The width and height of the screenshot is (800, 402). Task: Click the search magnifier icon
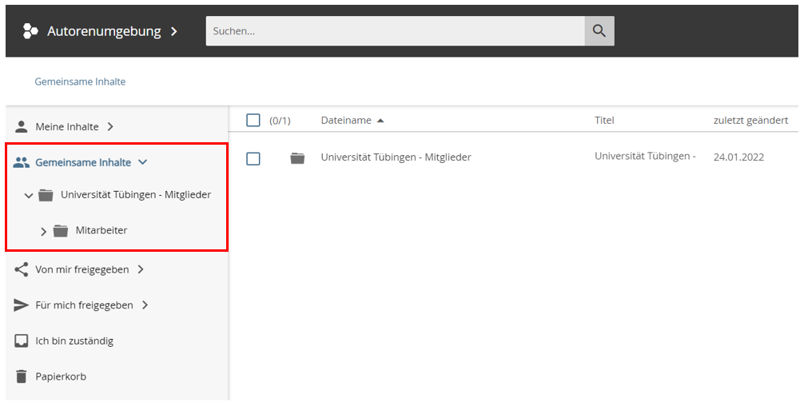pos(599,31)
